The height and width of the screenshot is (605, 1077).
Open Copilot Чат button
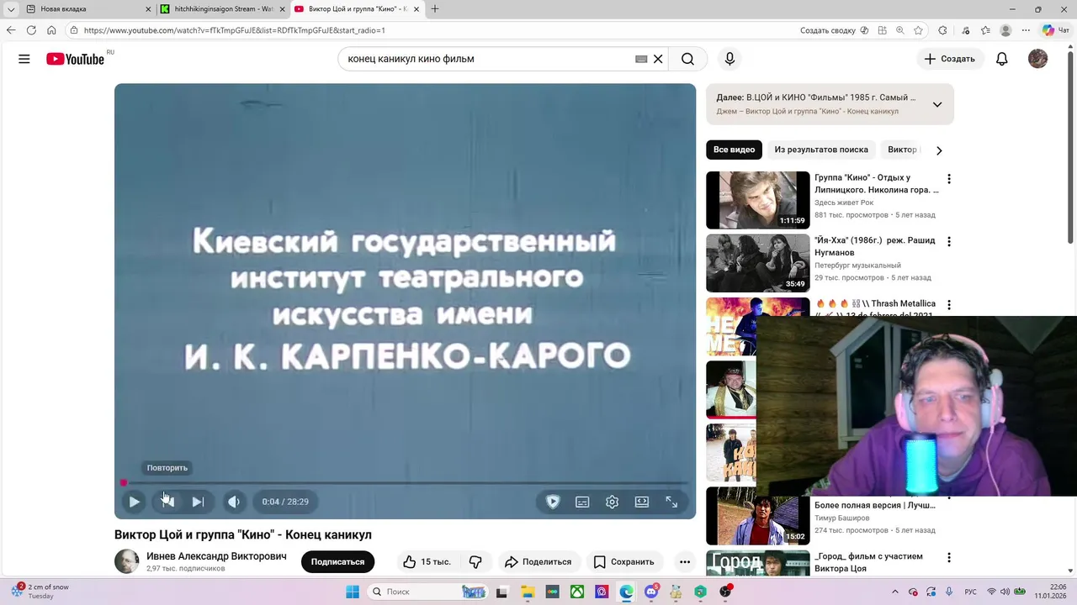(1056, 30)
